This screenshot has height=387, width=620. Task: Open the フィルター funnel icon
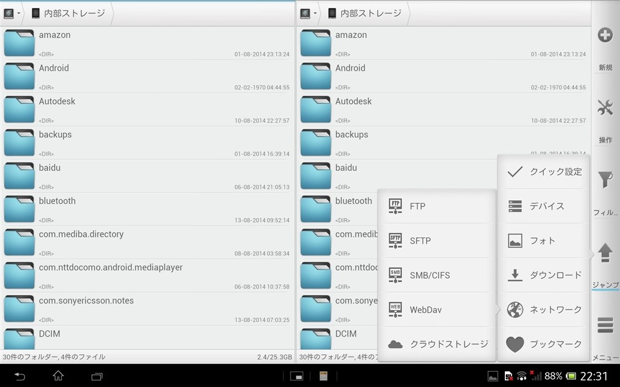coord(604,180)
